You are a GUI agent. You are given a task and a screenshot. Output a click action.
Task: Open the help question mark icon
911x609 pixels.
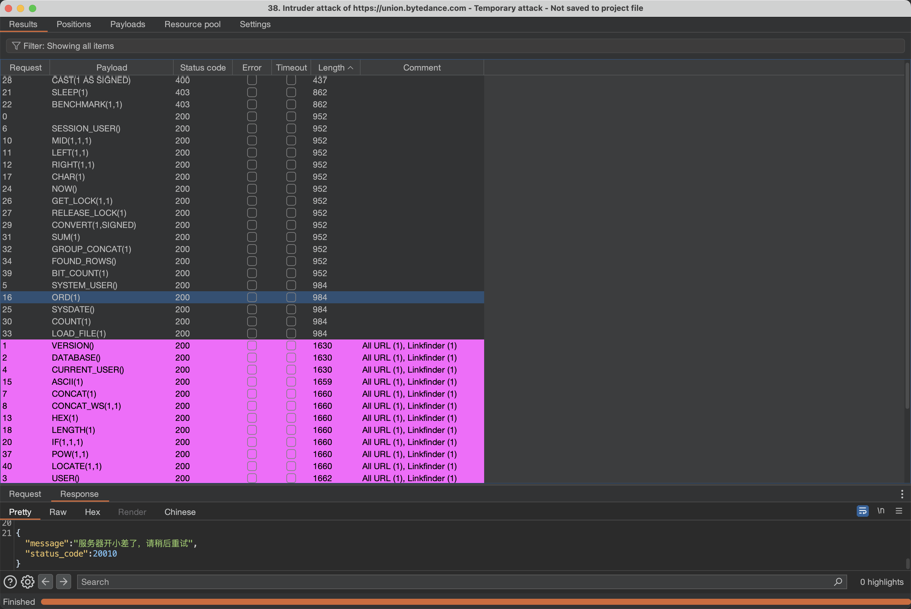[10, 582]
